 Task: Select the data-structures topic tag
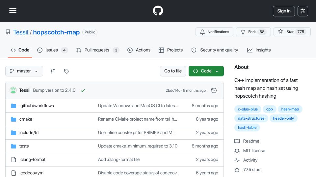coord(251,118)
